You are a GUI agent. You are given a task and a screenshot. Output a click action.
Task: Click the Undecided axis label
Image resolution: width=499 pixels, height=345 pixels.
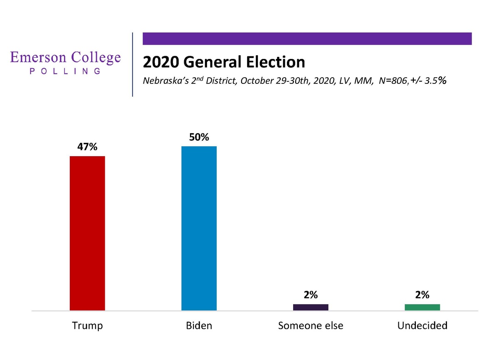[422, 325]
